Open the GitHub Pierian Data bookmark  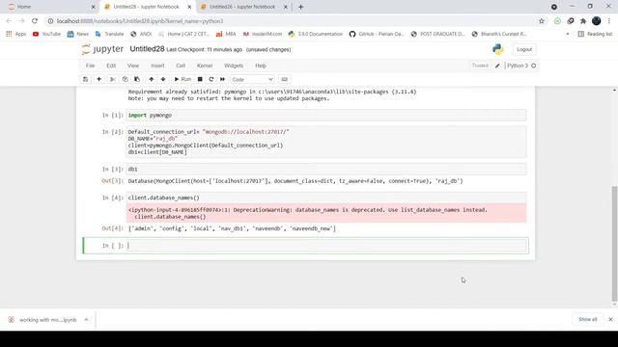377,35
